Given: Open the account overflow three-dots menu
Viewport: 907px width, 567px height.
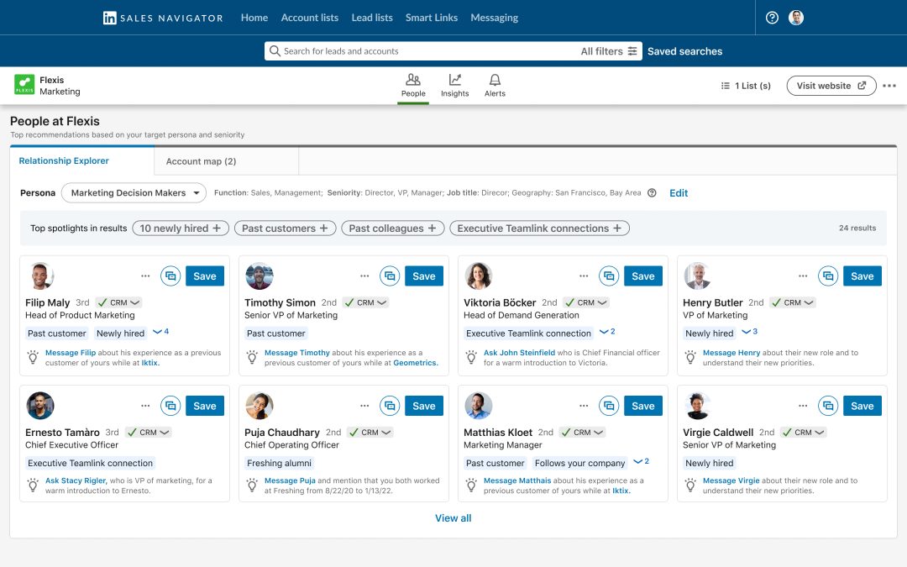Looking at the screenshot, I should (889, 86).
